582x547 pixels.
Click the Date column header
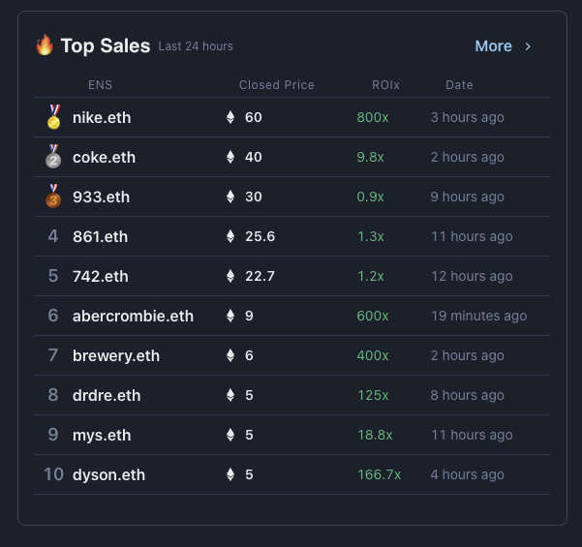[x=459, y=85]
